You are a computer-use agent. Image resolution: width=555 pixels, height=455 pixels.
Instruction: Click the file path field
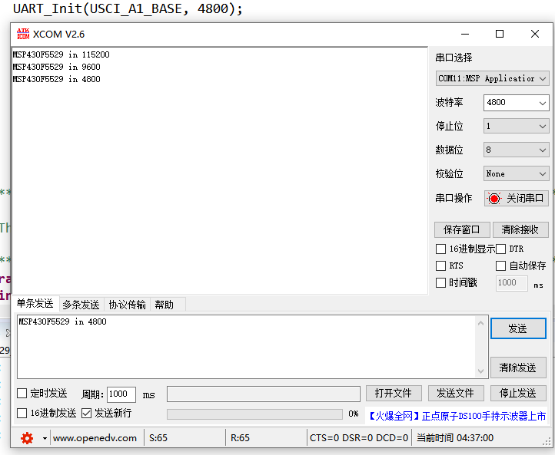264,394
